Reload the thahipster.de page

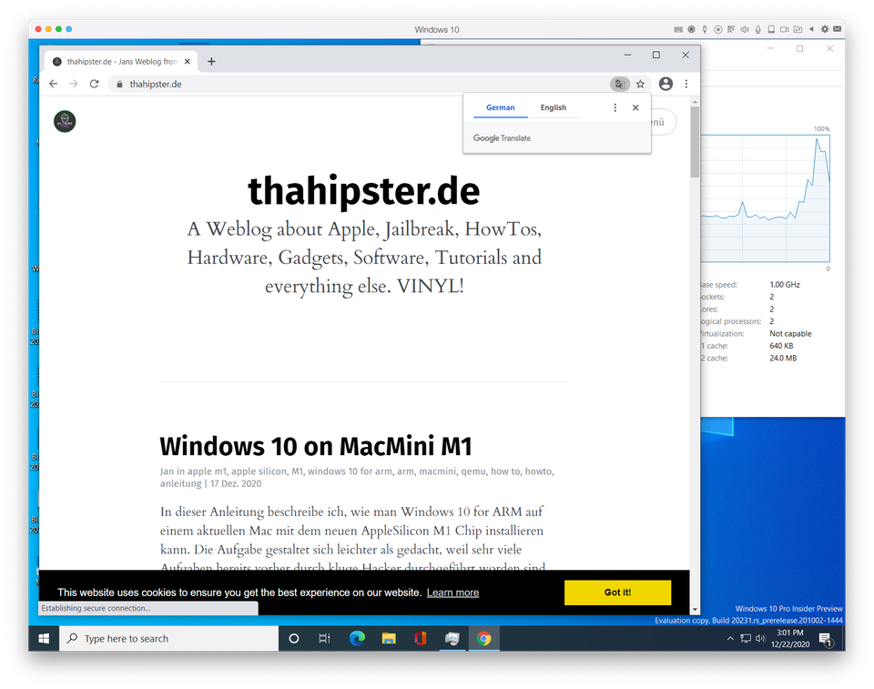[94, 84]
